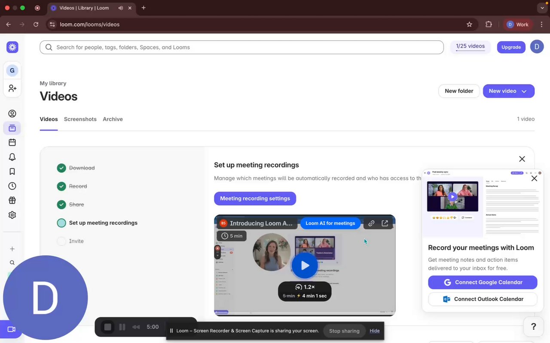The image size is (550, 343).
Task: Click the Introducing Loom AI video title
Action: (261, 223)
